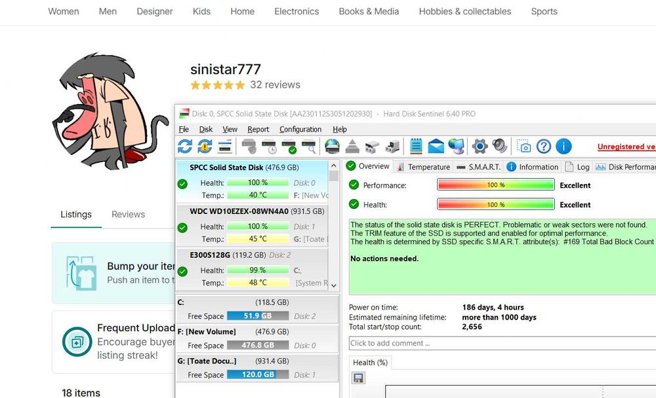Open the Listings tab on profile page
The image size is (656, 398).
click(x=76, y=214)
